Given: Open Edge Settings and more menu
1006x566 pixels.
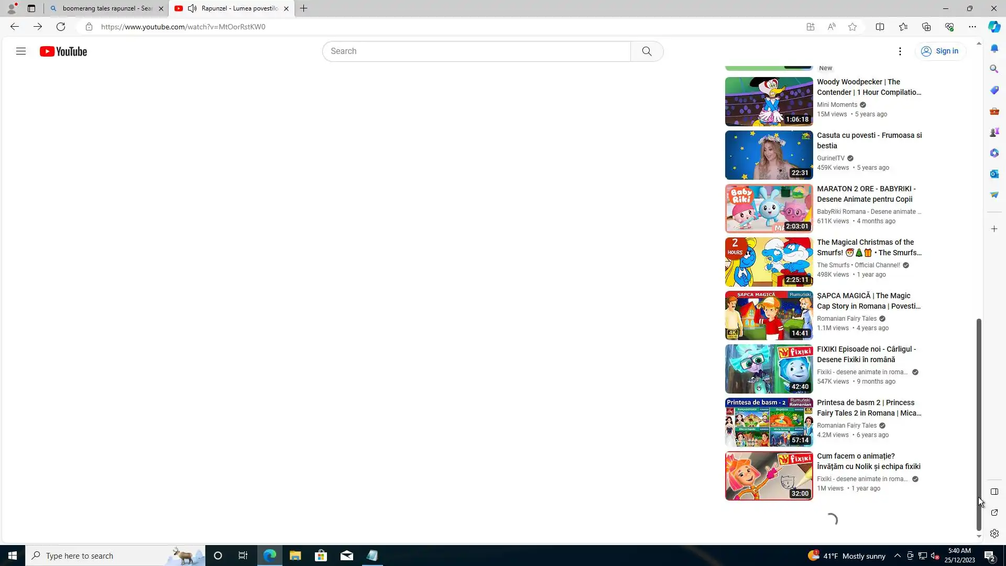Looking at the screenshot, I should point(972,27).
